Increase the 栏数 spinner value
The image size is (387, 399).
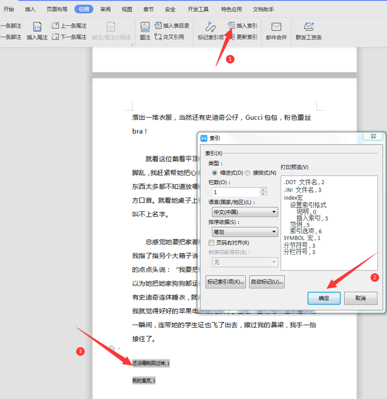point(263,190)
